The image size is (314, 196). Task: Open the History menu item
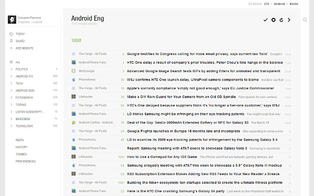(x=21, y=147)
